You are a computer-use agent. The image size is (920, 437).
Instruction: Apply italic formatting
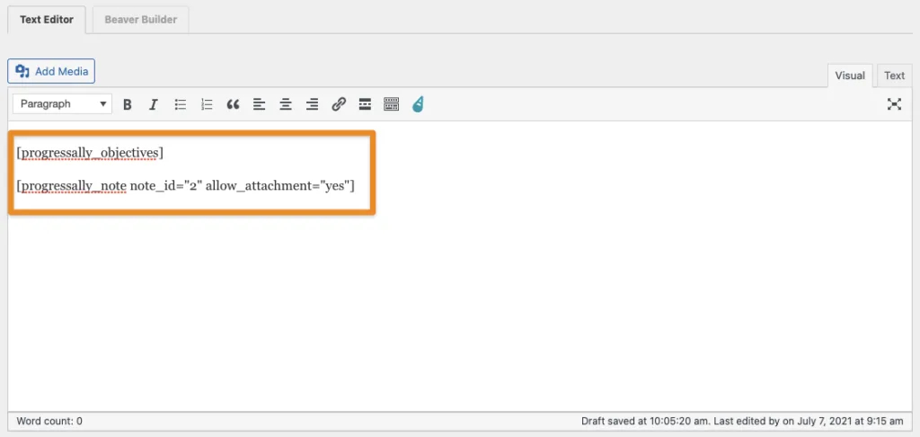click(x=153, y=104)
